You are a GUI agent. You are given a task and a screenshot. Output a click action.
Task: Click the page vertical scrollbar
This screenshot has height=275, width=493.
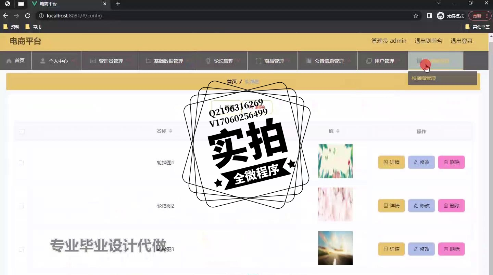pyautogui.click(x=491, y=154)
